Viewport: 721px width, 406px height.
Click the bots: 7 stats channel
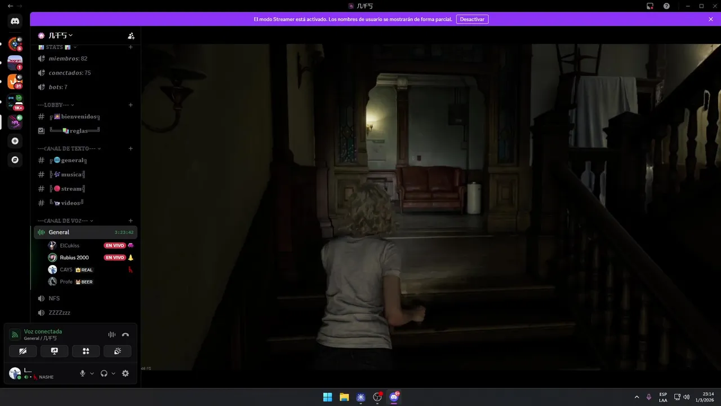point(86,87)
